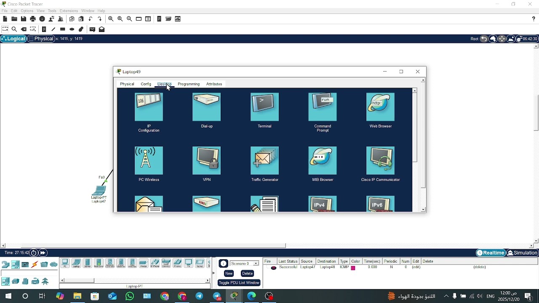Click the Open file folder icon
Image resolution: width=539 pixels, height=303 pixels.
point(14,19)
